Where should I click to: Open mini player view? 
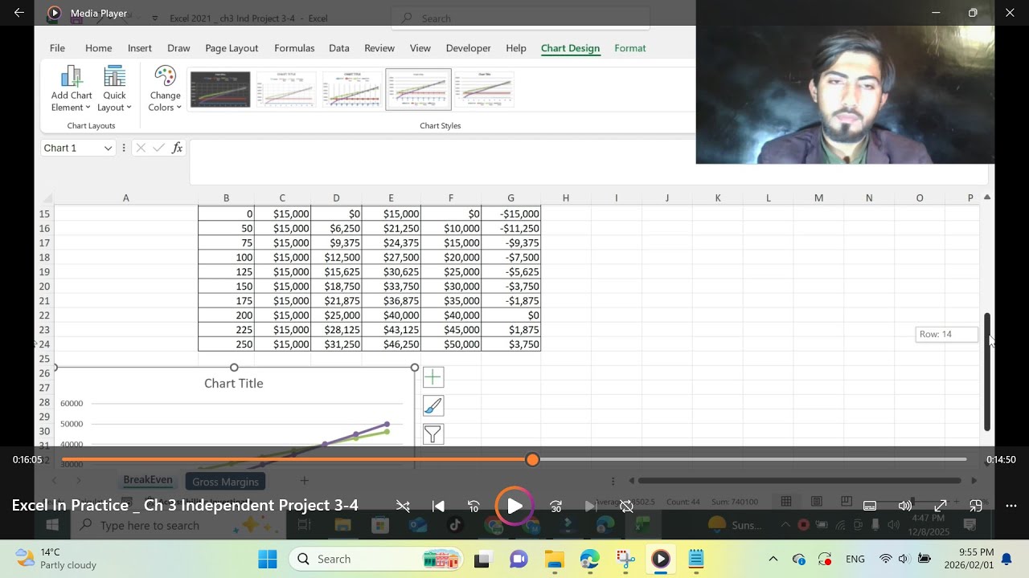pyautogui.click(x=976, y=506)
